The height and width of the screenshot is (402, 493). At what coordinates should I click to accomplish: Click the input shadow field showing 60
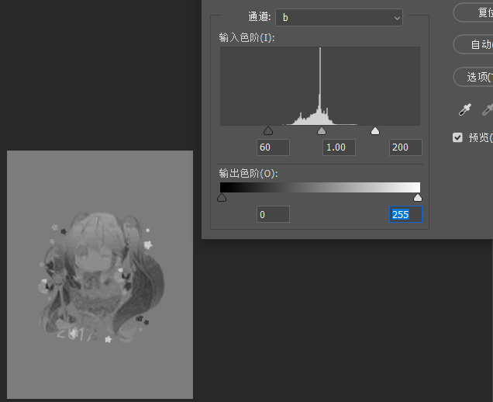pos(273,147)
